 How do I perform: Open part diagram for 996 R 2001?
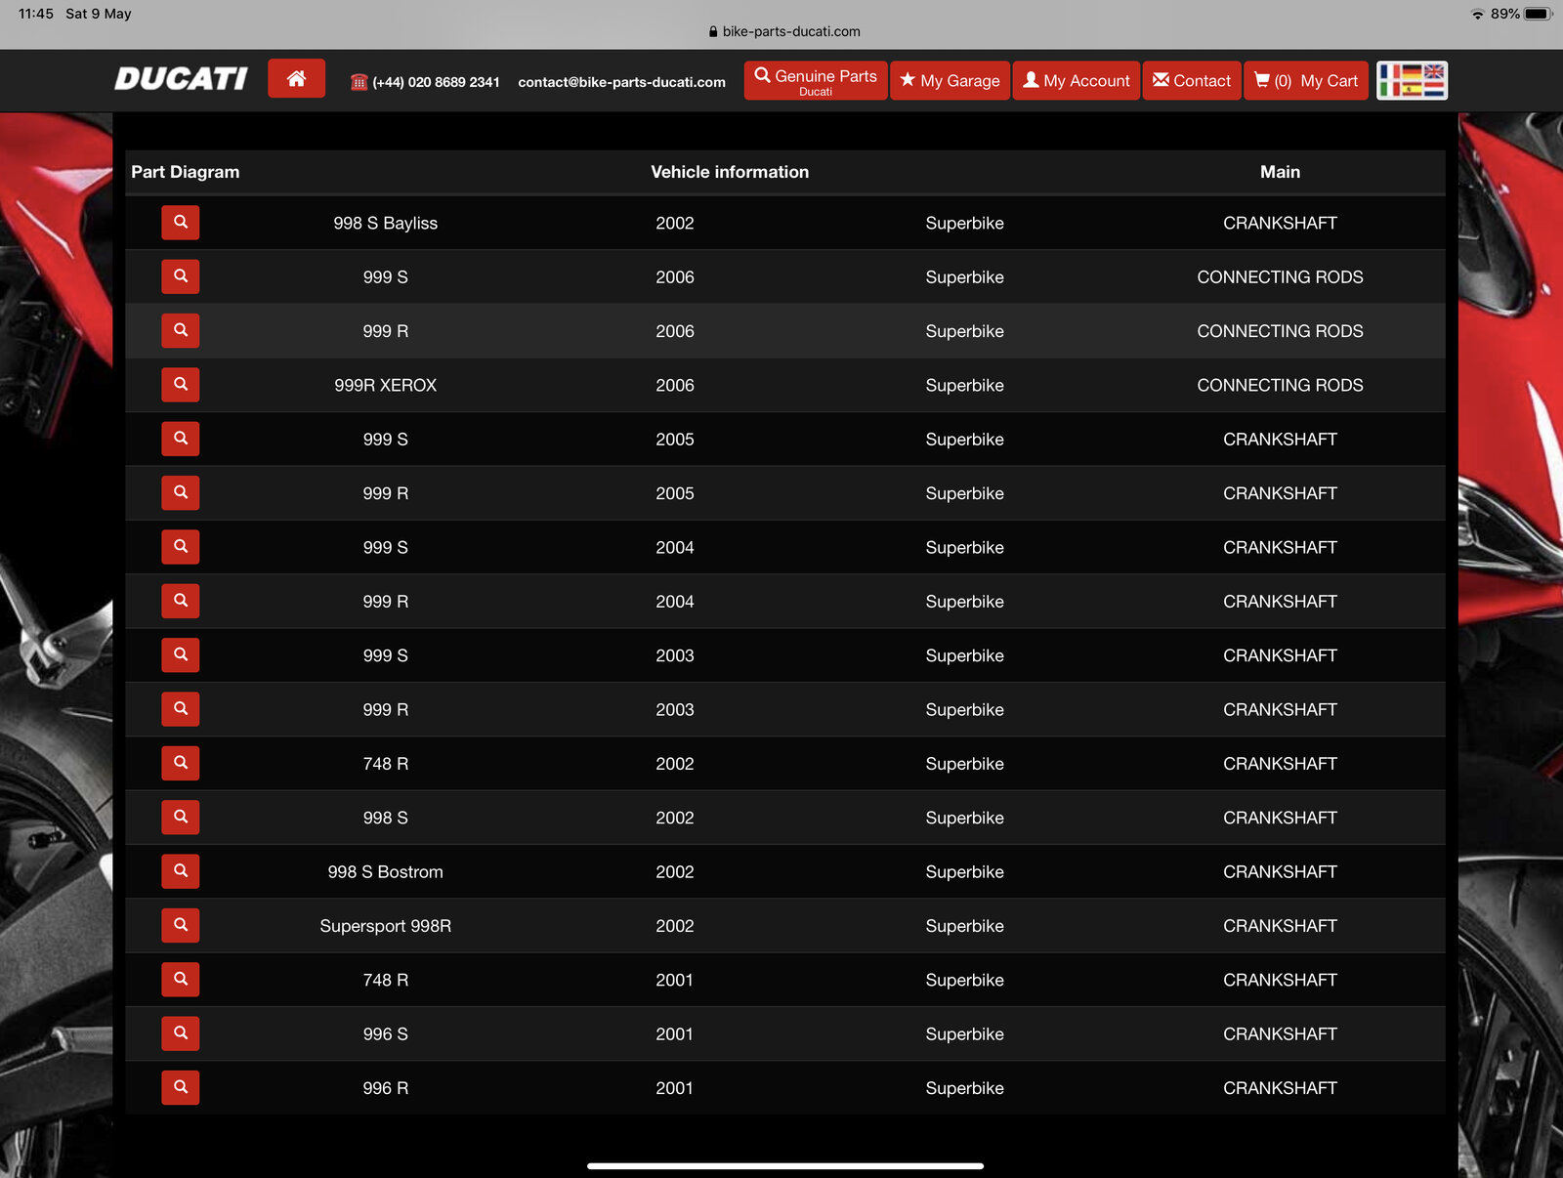pos(181,1087)
